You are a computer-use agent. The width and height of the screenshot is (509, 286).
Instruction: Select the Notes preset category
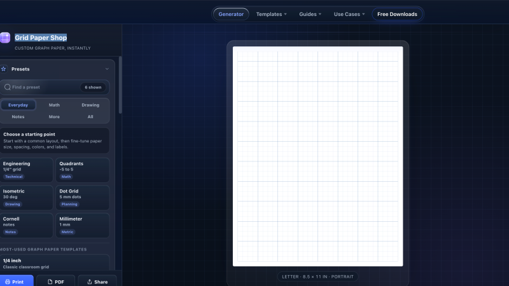(18, 117)
